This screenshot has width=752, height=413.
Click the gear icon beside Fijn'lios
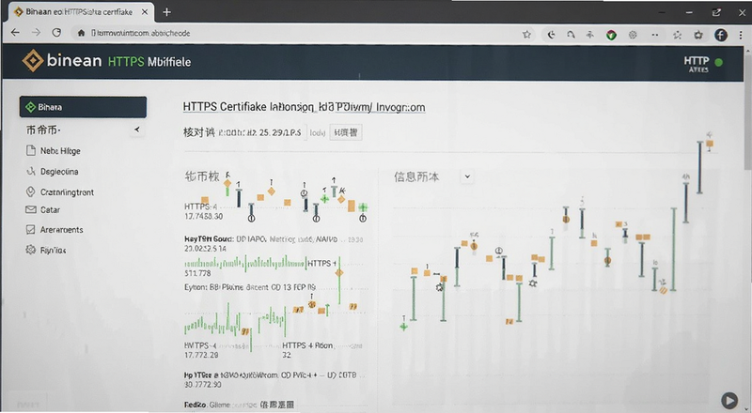pyautogui.click(x=31, y=250)
